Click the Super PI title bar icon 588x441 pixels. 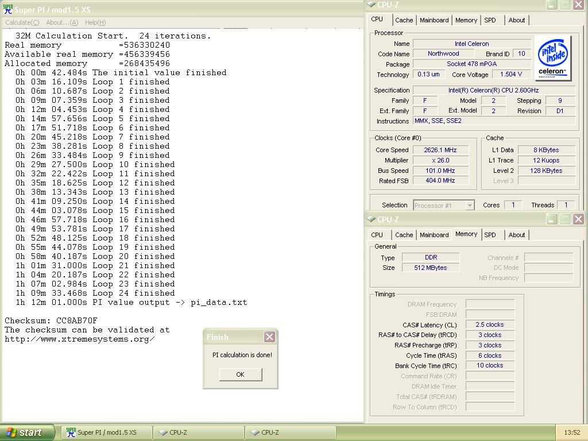click(x=7, y=9)
